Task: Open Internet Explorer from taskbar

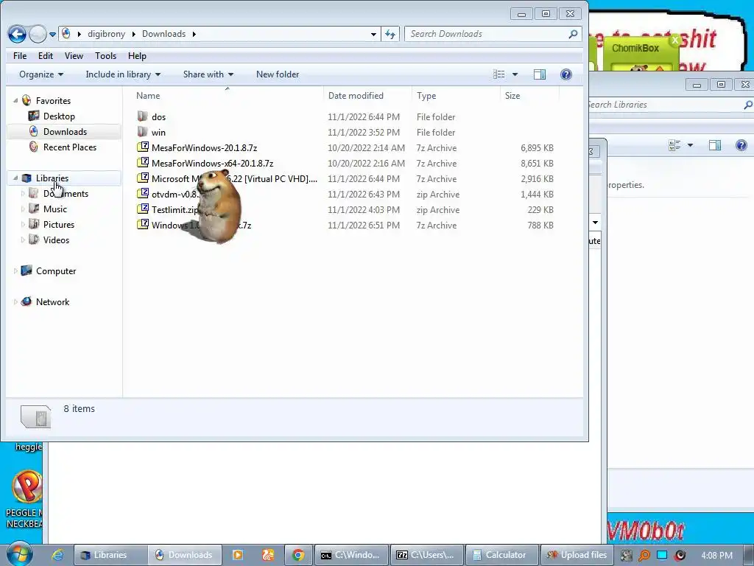Action: click(57, 555)
